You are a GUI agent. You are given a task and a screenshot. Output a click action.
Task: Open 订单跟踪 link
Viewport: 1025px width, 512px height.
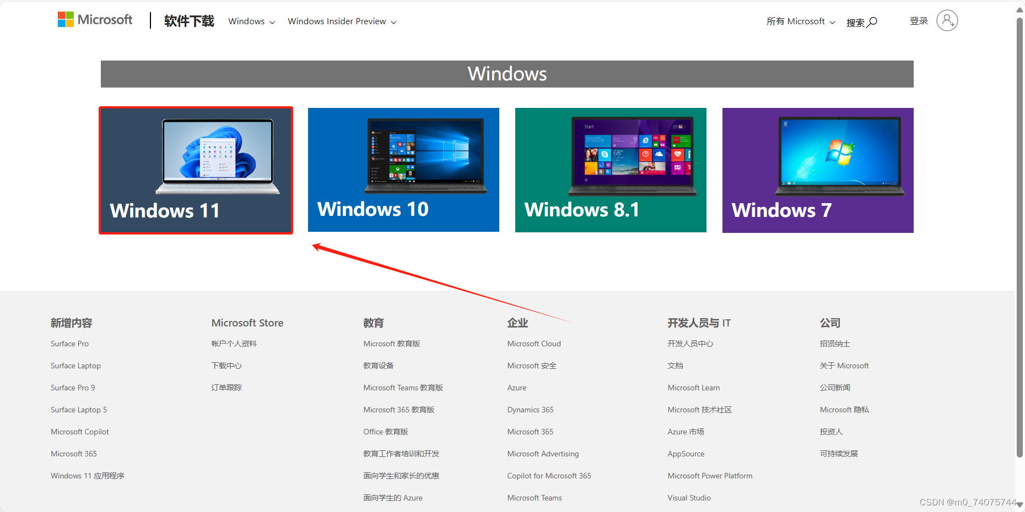(x=226, y=388)
